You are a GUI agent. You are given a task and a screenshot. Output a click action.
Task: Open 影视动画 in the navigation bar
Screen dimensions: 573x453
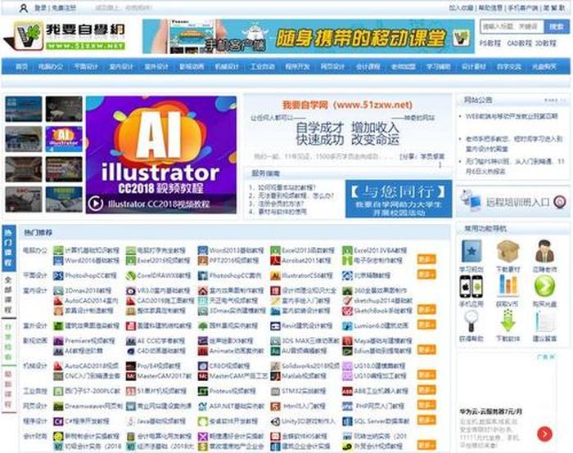[x=192, y=67]
